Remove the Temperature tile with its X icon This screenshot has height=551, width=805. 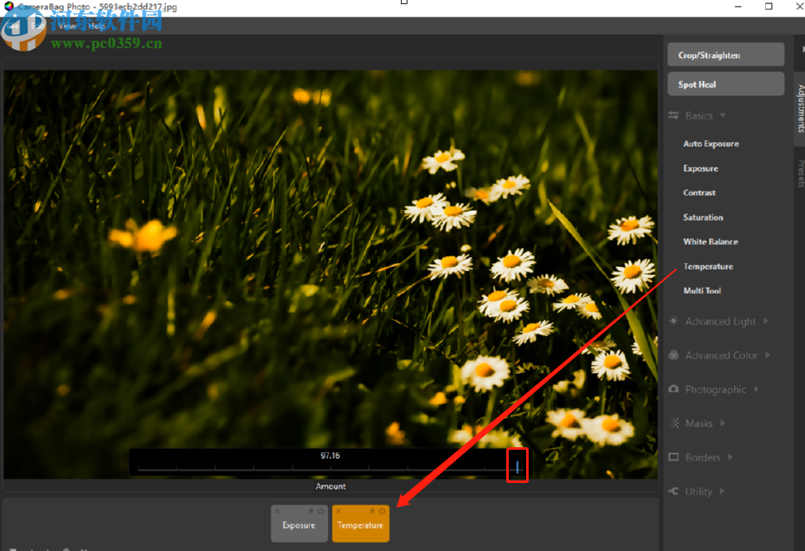[339, 511]
